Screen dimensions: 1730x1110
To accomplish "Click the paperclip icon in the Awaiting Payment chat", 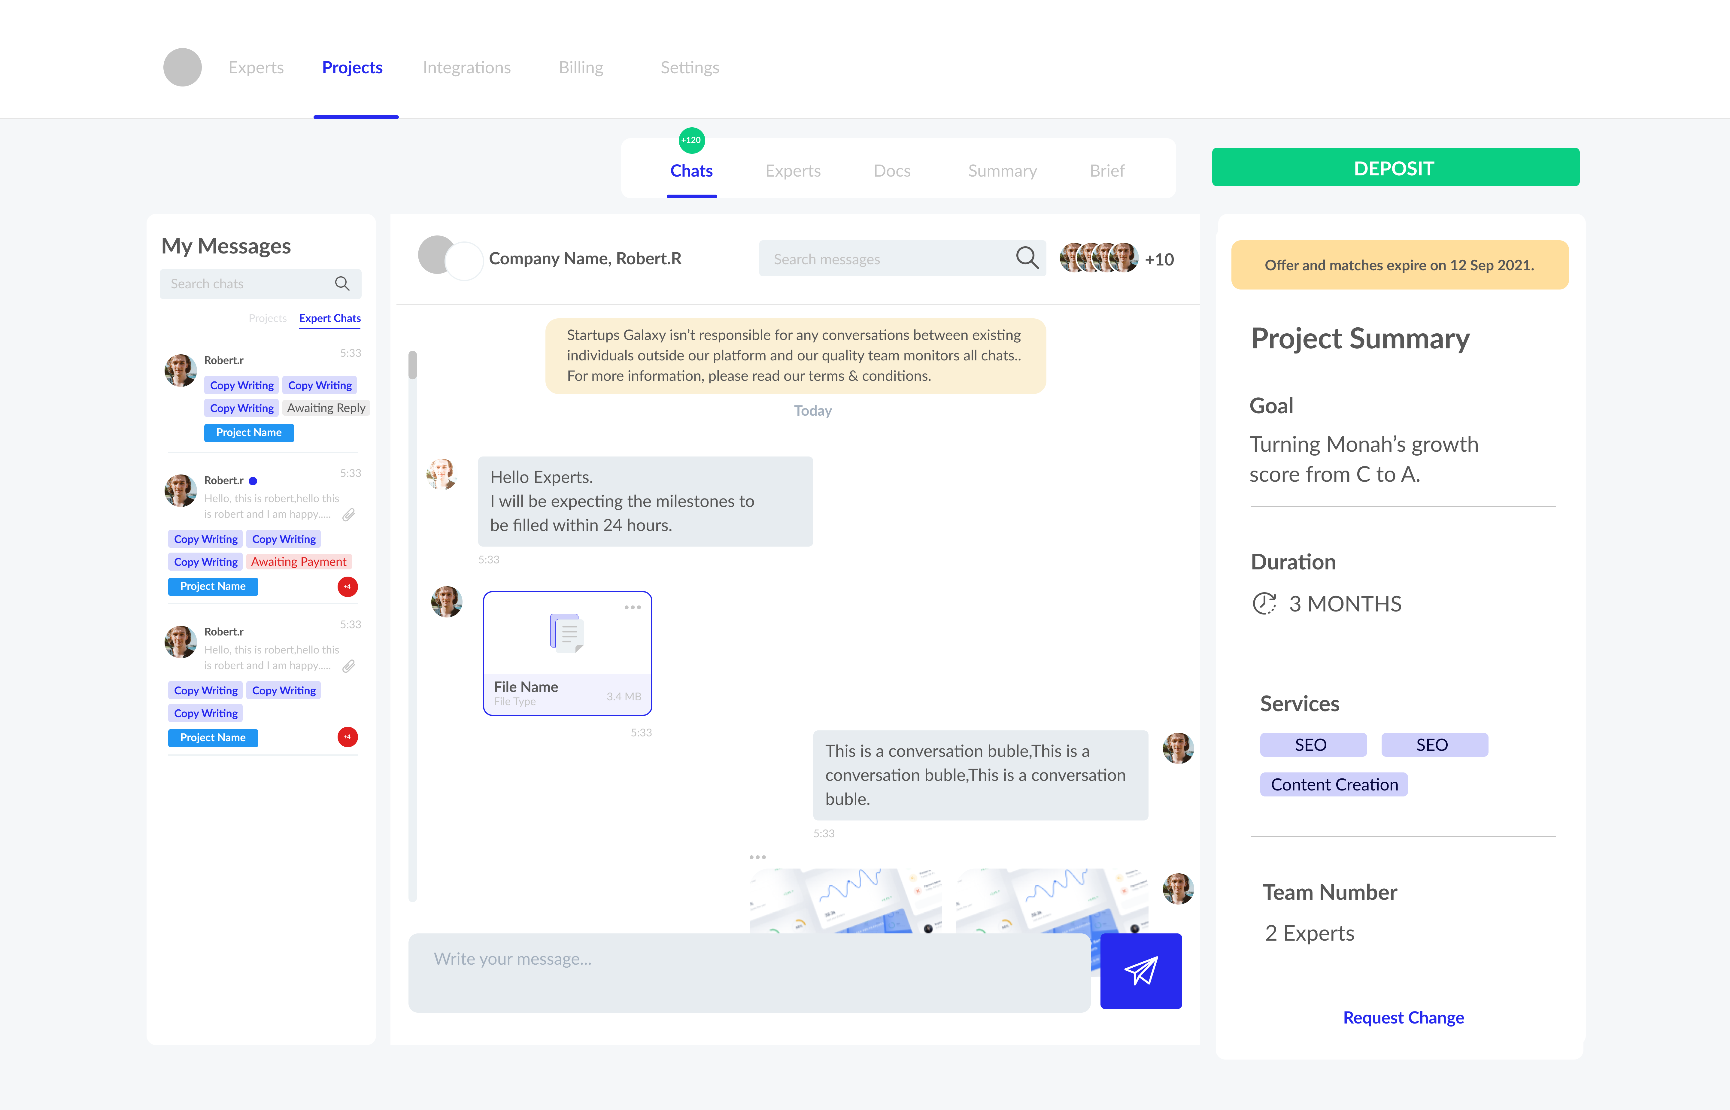I will coord(349,515).
